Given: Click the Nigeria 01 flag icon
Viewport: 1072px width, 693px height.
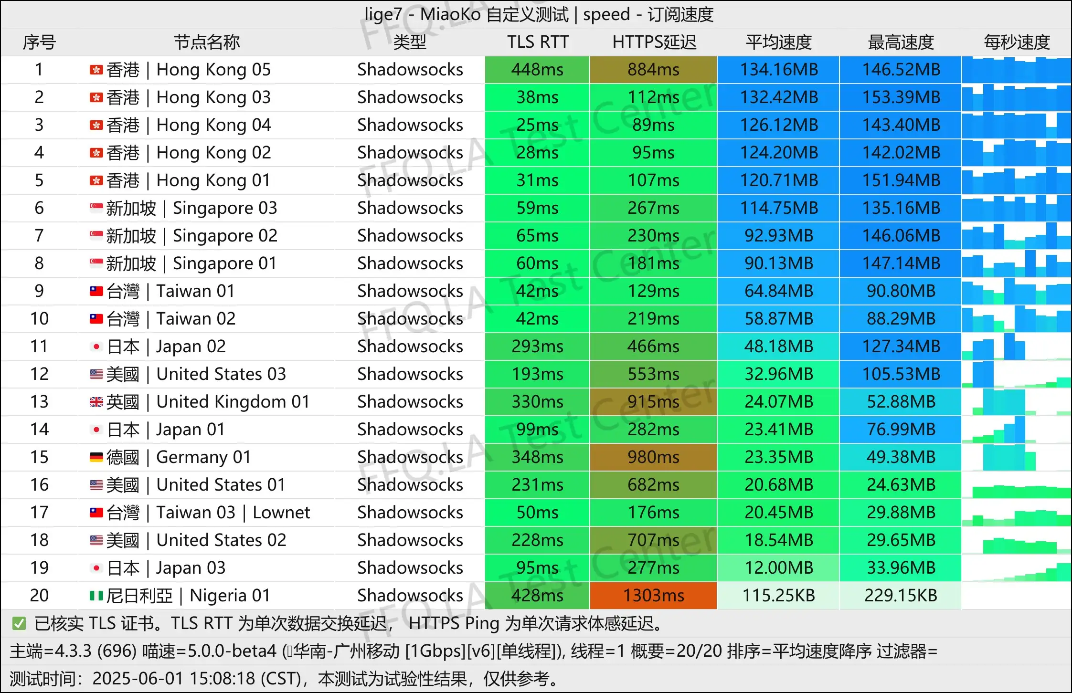Looking at the screenshot, I should [x=96, y=596].
